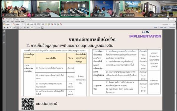Click the slide title รายละเอียดการเก็บตัวชี้วัด
177x111 pixels.
coord(92,39)
